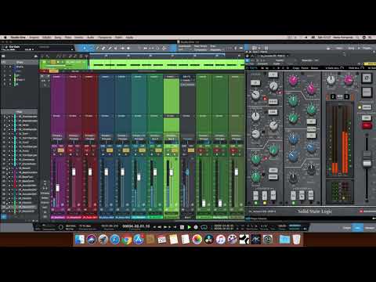Open the Browse panel button at bottom right
Viewport: 376px width, 282px height.
click(x=370, y=228)
